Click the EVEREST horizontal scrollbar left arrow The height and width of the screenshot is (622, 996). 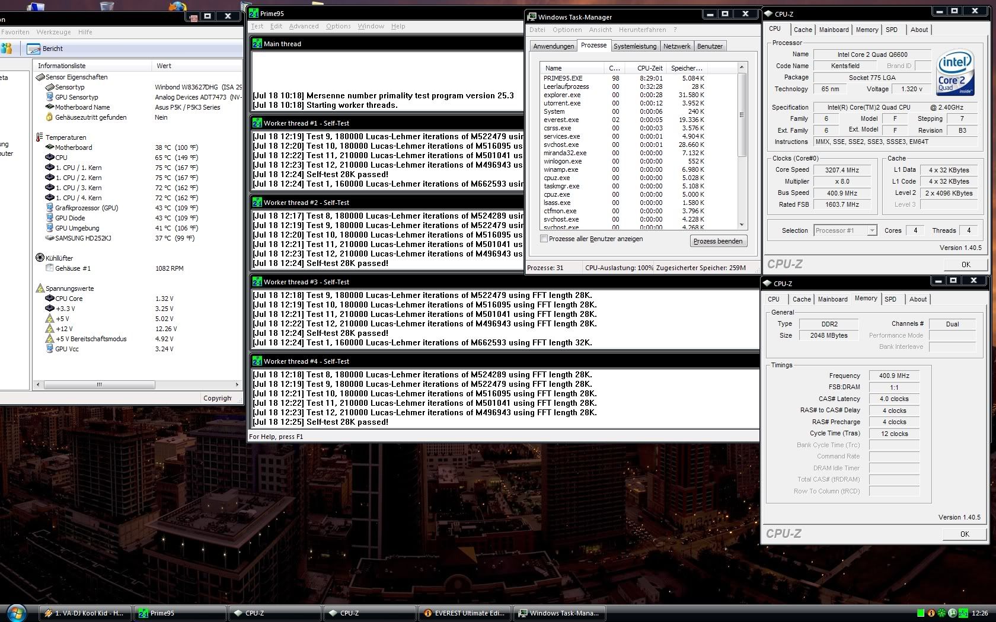[38, 384]
